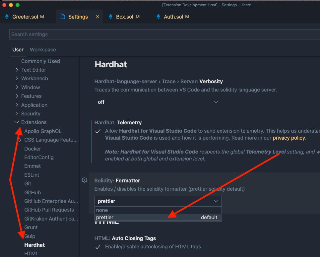Select Hardhat extension settings
Image resolution: width=320 pixels, height=257 pixels.
34,245
